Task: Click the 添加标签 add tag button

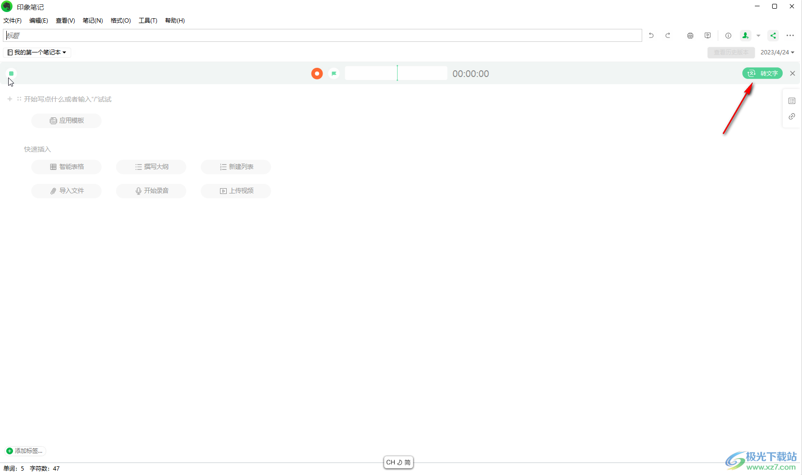Action: (25, 451)
